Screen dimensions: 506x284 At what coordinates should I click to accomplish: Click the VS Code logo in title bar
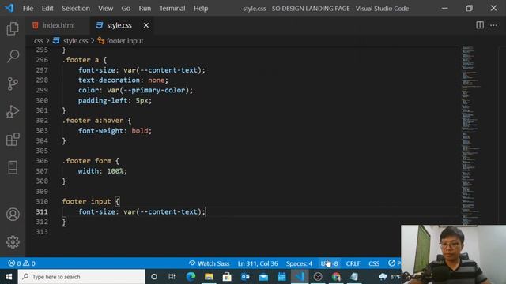[x=9, y=8]
